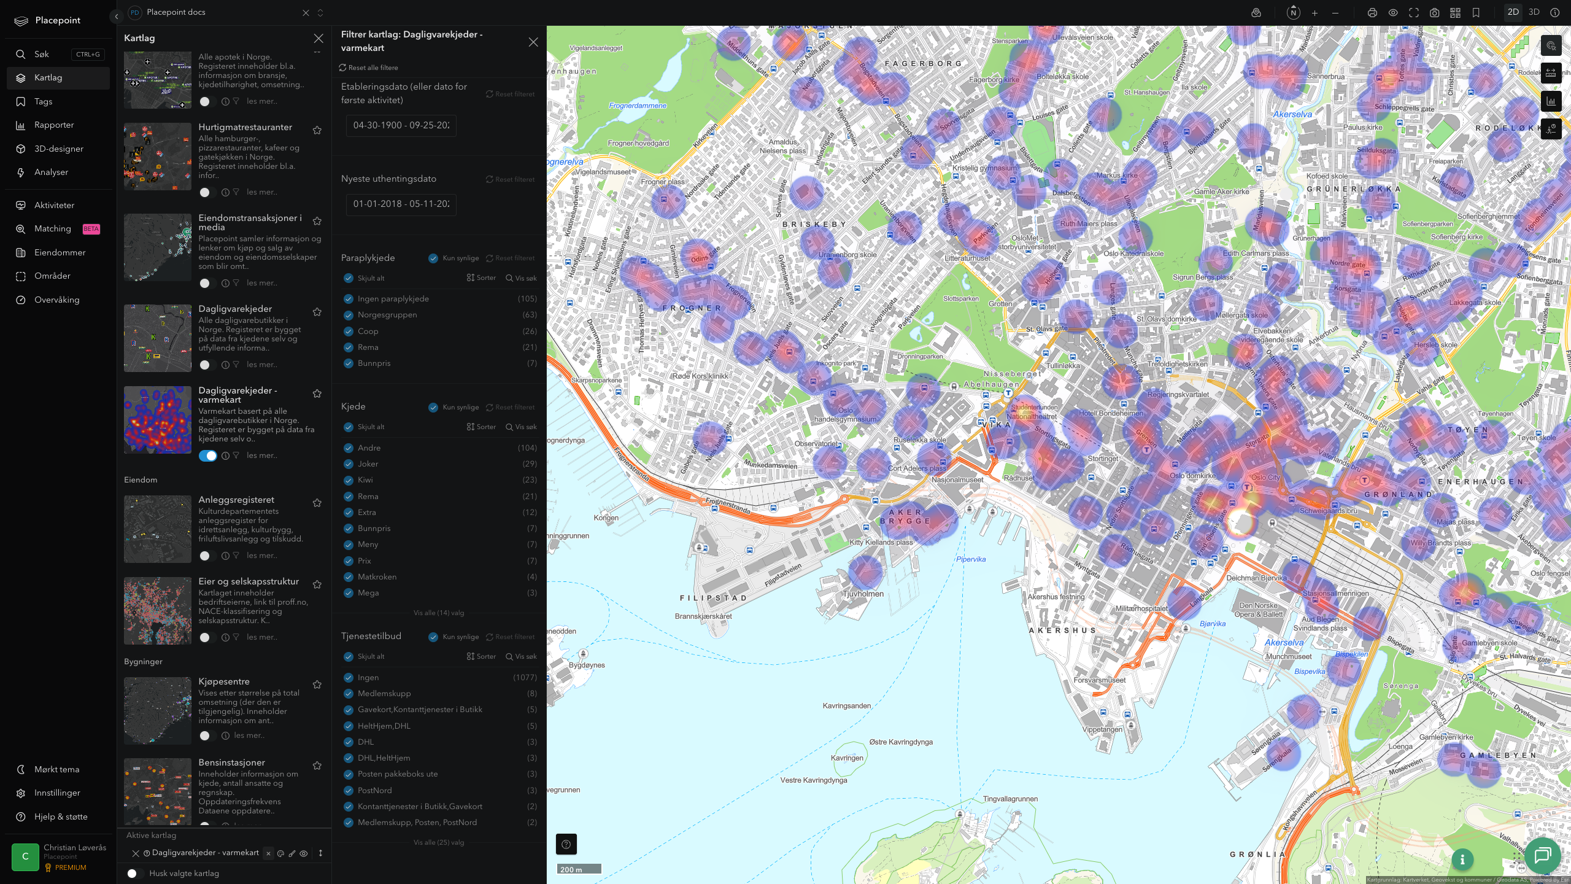Open the Christian Løverås account profile
Viewport: 1571px width, 884px height.
point(58,857)
